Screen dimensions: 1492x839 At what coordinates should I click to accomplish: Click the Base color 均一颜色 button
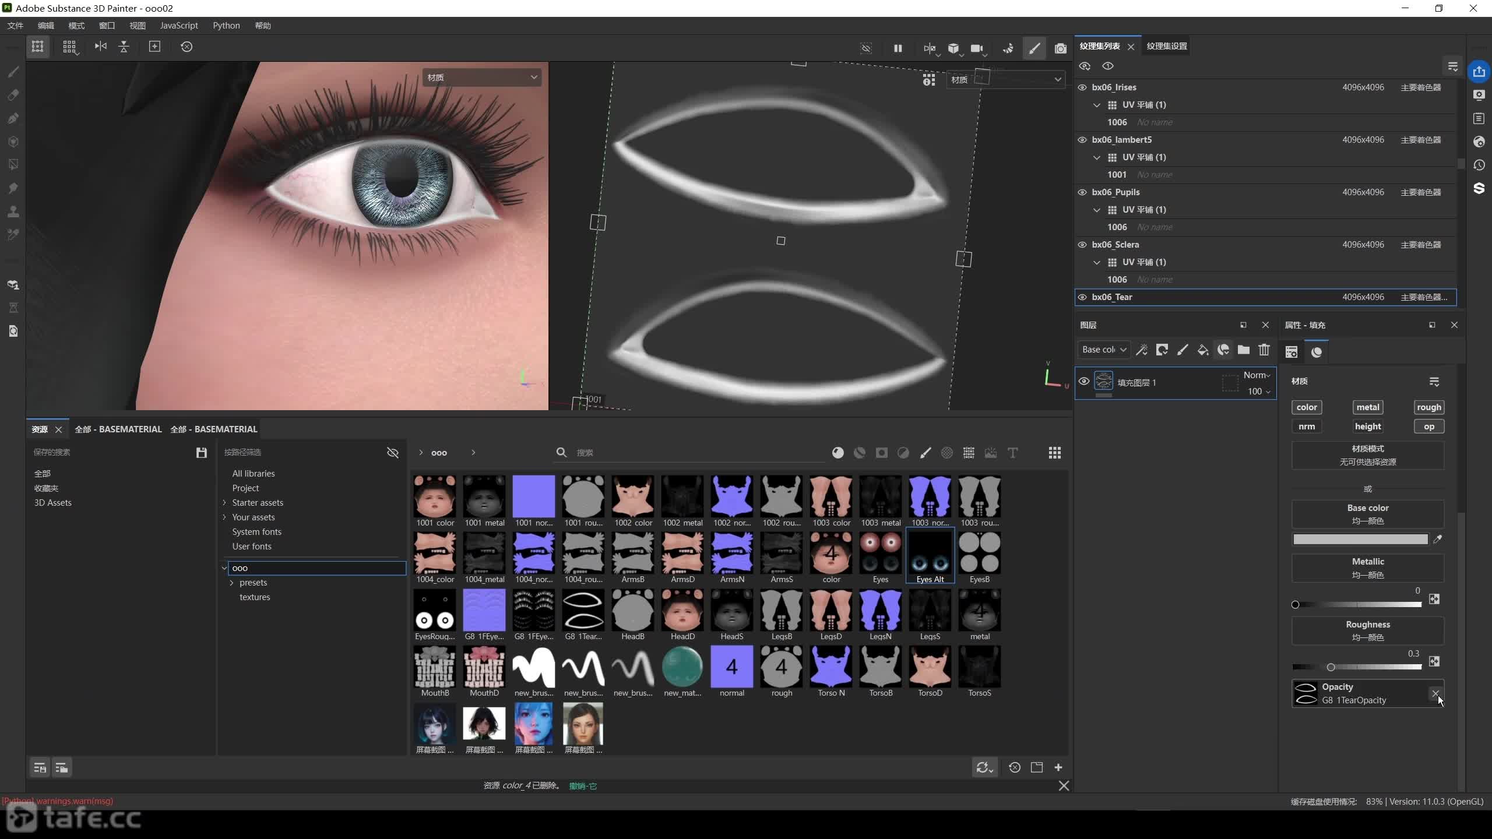(1367, 514)
